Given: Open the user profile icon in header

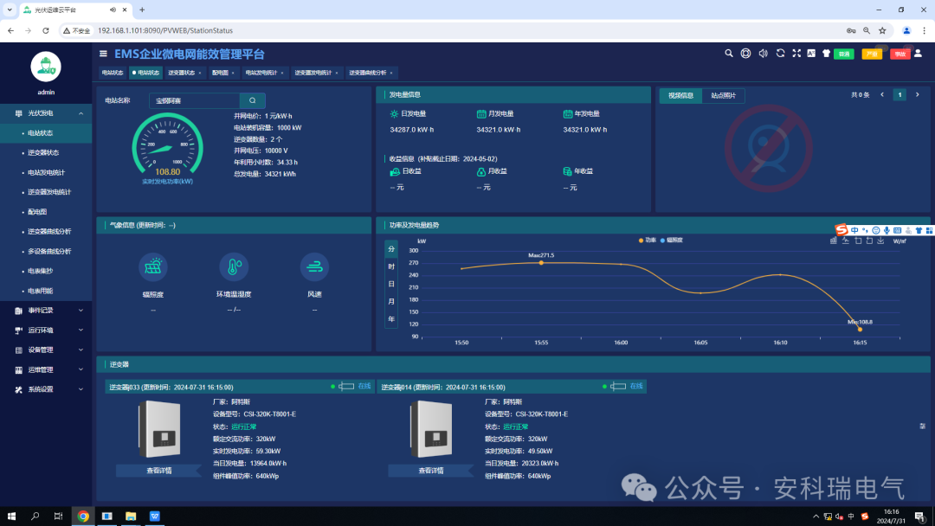Looking at the screenshot, I should click(x=918, y=53).
